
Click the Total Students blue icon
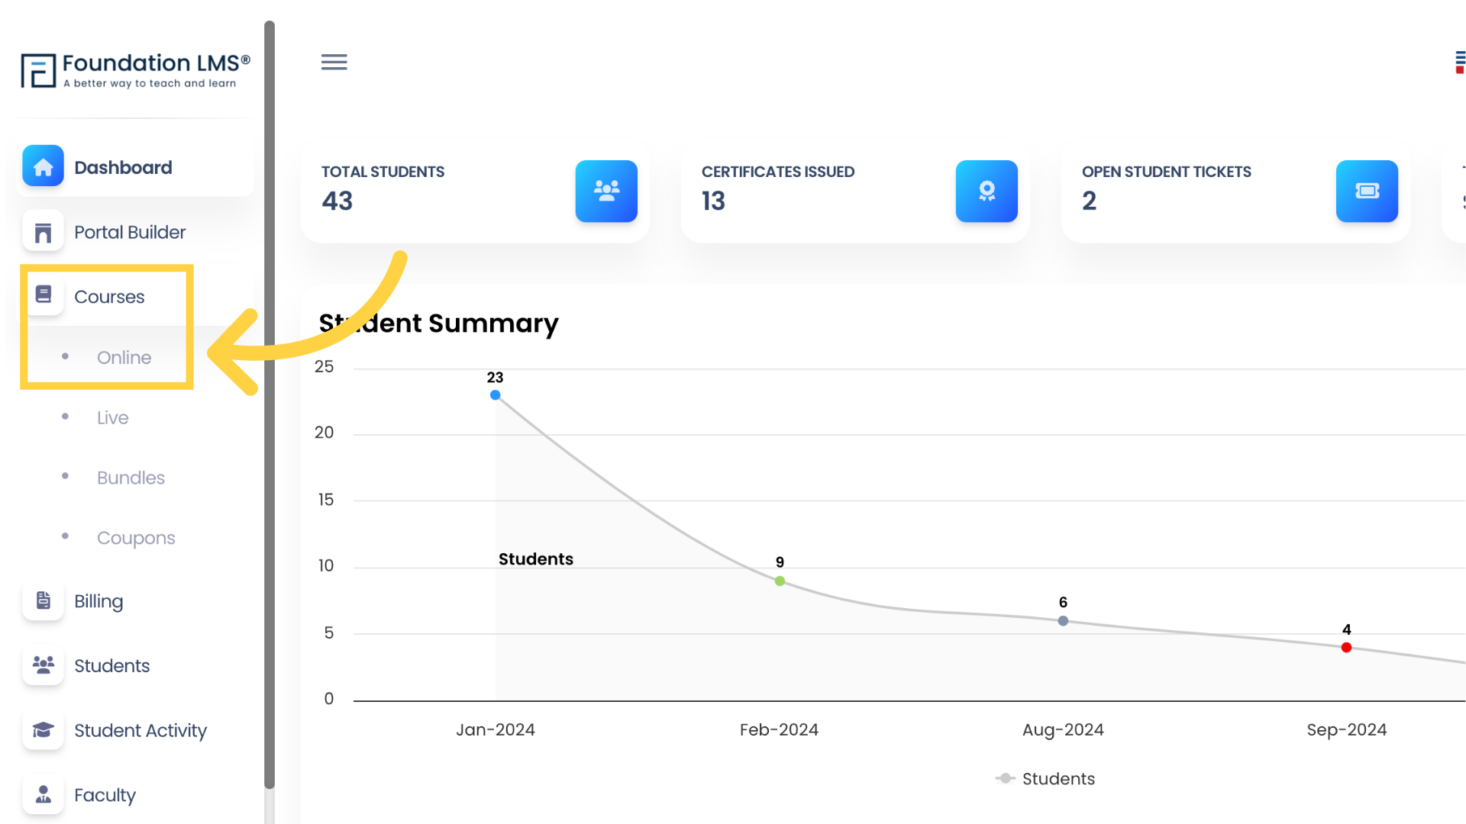tap(605, 190)
